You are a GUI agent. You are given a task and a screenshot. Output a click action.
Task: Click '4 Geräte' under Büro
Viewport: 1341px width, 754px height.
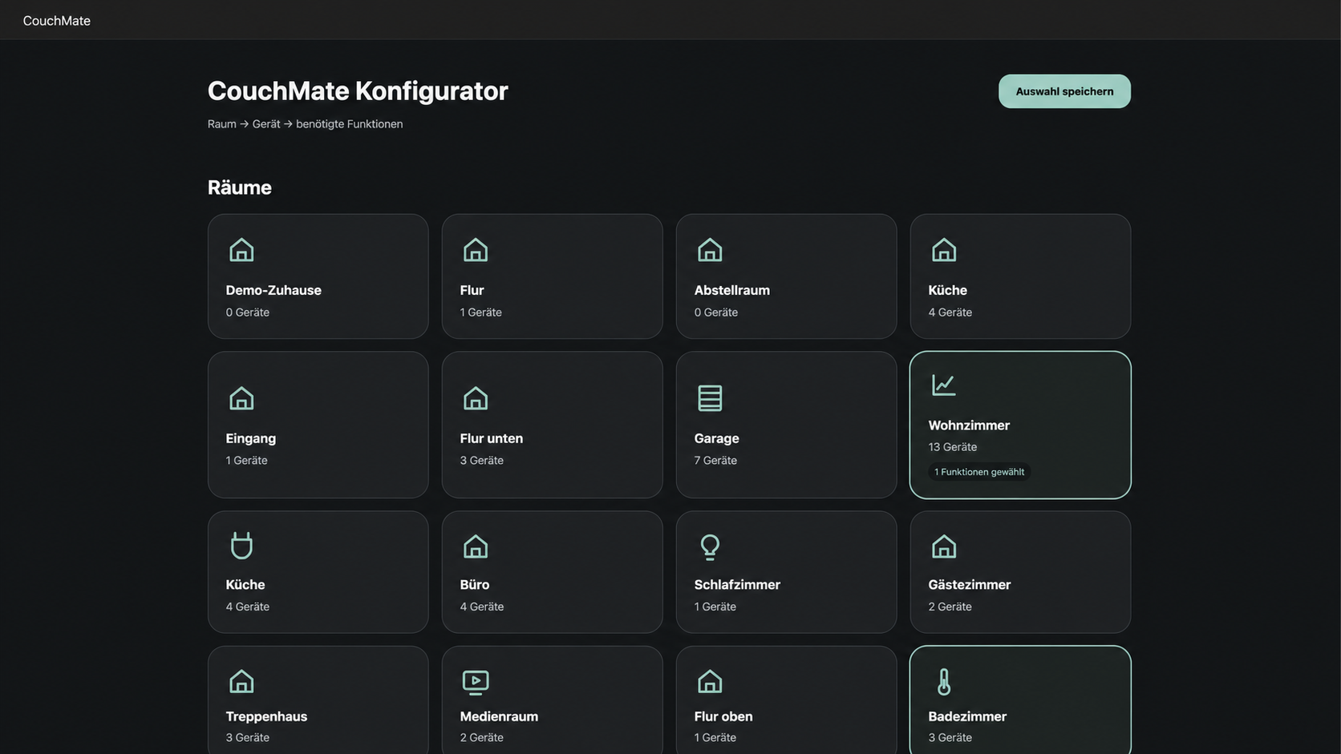[x=482, y=607]
